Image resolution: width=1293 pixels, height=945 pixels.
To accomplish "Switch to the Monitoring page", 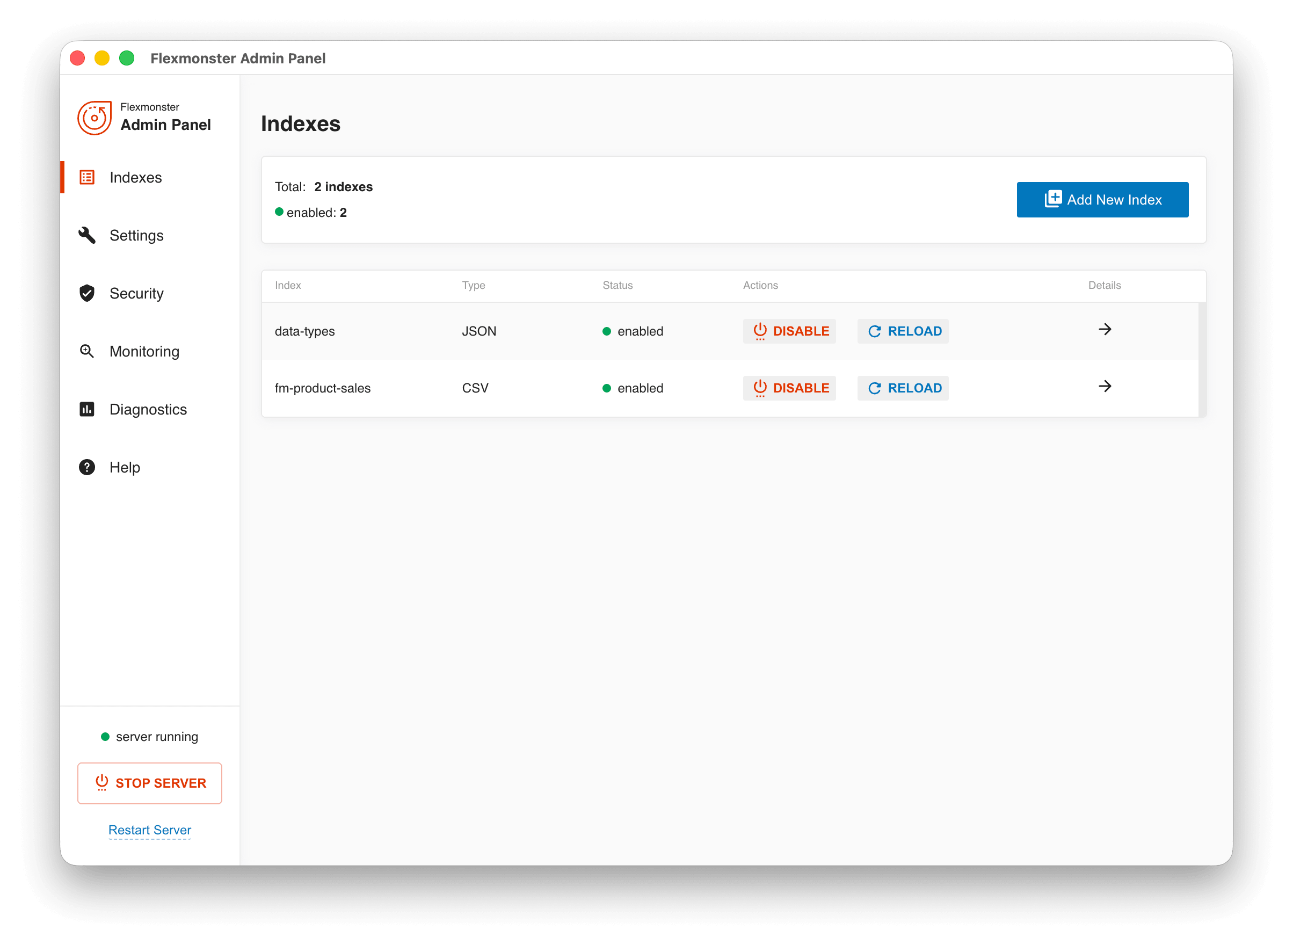I will coord(150,351).
